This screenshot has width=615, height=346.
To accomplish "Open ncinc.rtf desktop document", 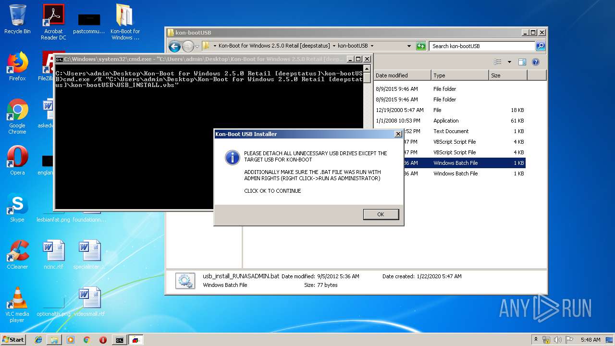I will 53,255.
